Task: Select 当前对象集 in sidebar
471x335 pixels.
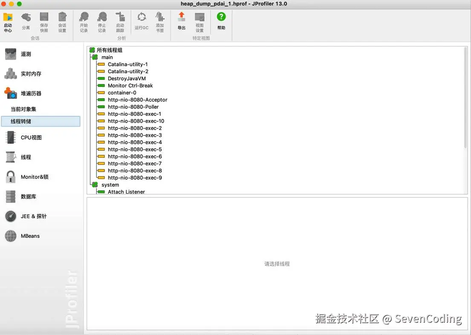Action: point(23,109)
